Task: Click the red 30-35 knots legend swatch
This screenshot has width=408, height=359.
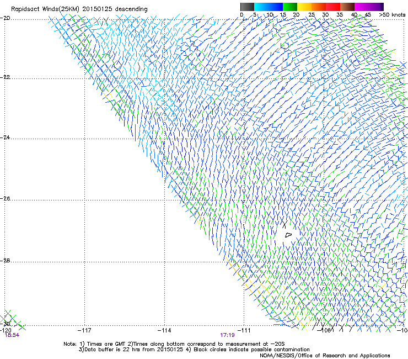Action: [x=333, y=7]
